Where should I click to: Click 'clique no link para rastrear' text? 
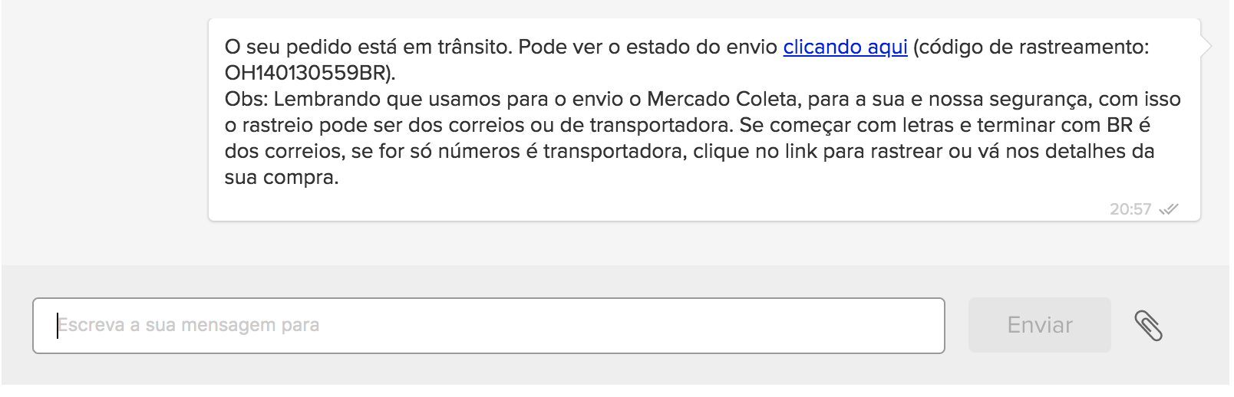point(818,151)
